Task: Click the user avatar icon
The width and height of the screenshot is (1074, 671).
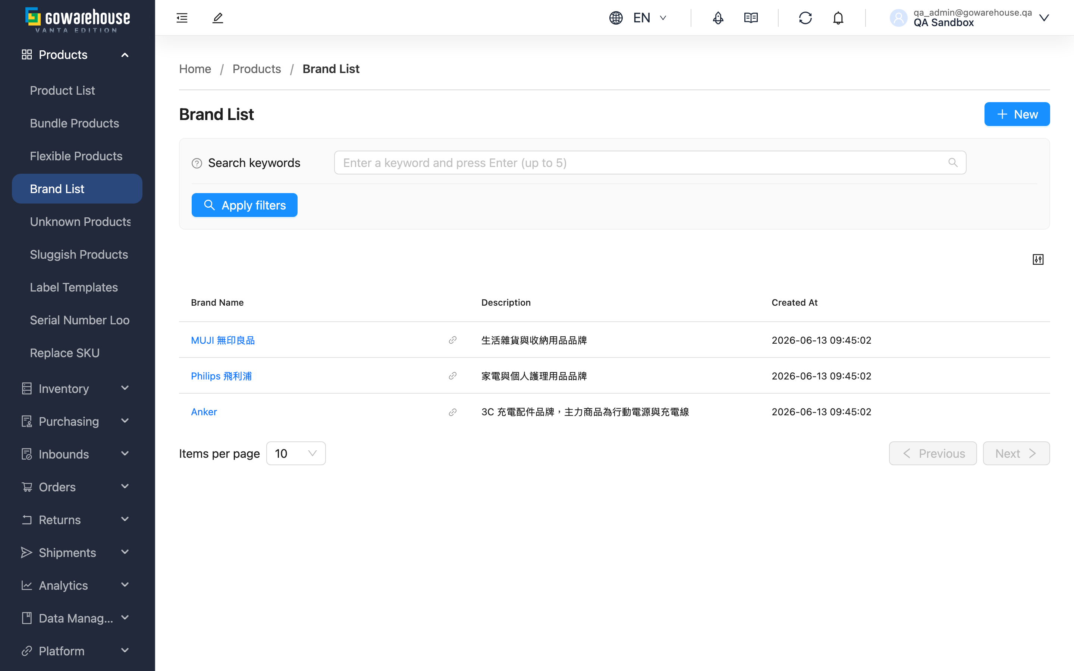Action: pos(898,18)
